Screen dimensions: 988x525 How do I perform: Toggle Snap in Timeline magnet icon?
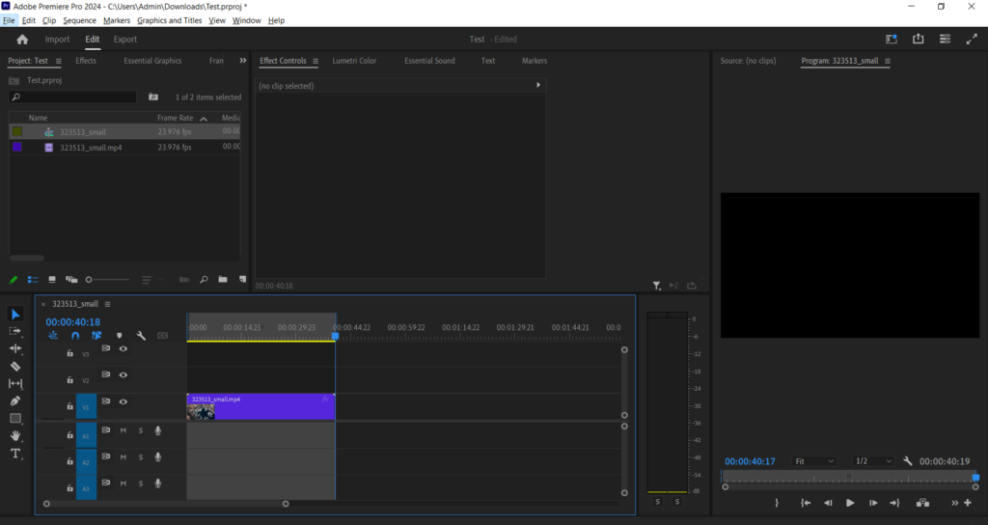(75, 336)
